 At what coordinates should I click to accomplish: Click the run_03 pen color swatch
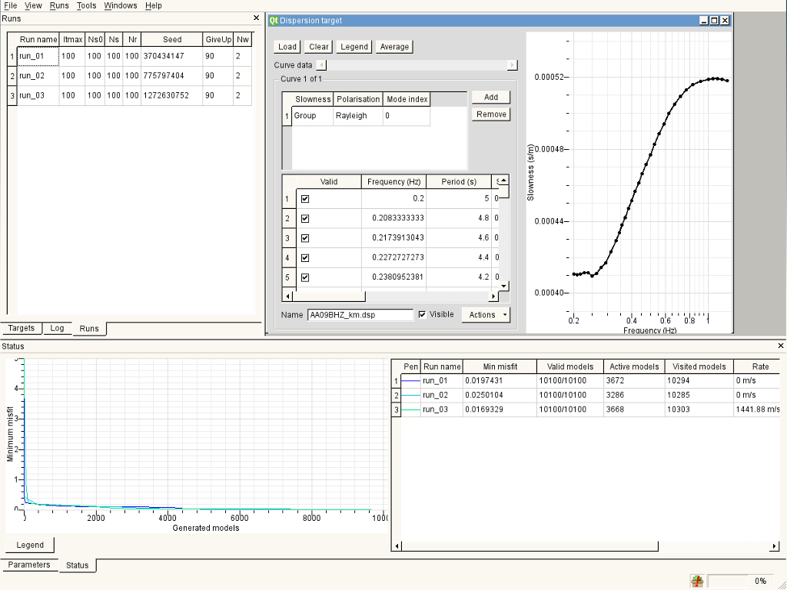pyautogui.click(x=411, y=410)
